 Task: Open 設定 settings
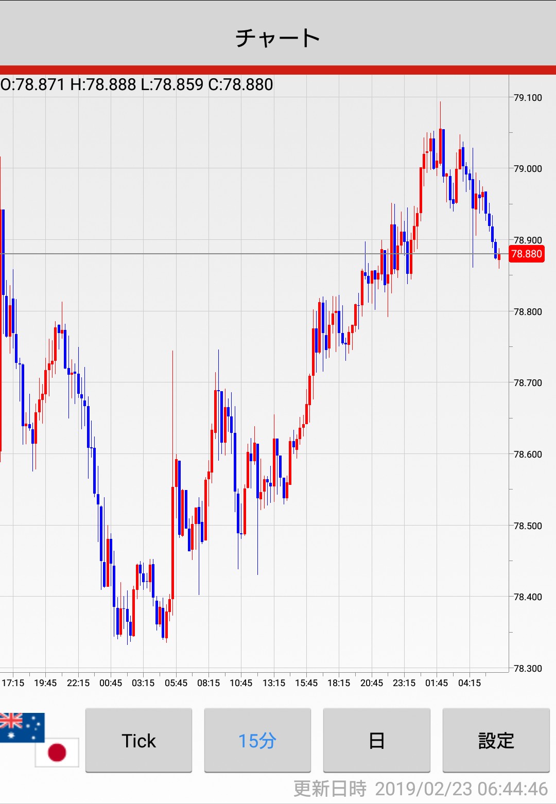[496, 740]
